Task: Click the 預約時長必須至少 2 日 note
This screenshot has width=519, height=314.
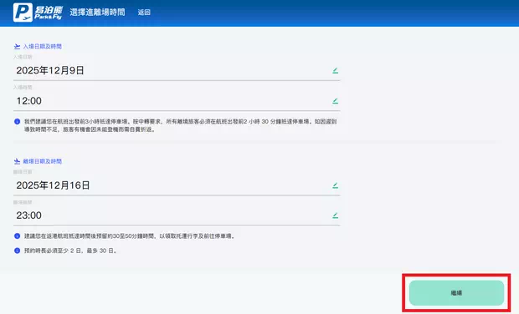Action: pos(70,251)
